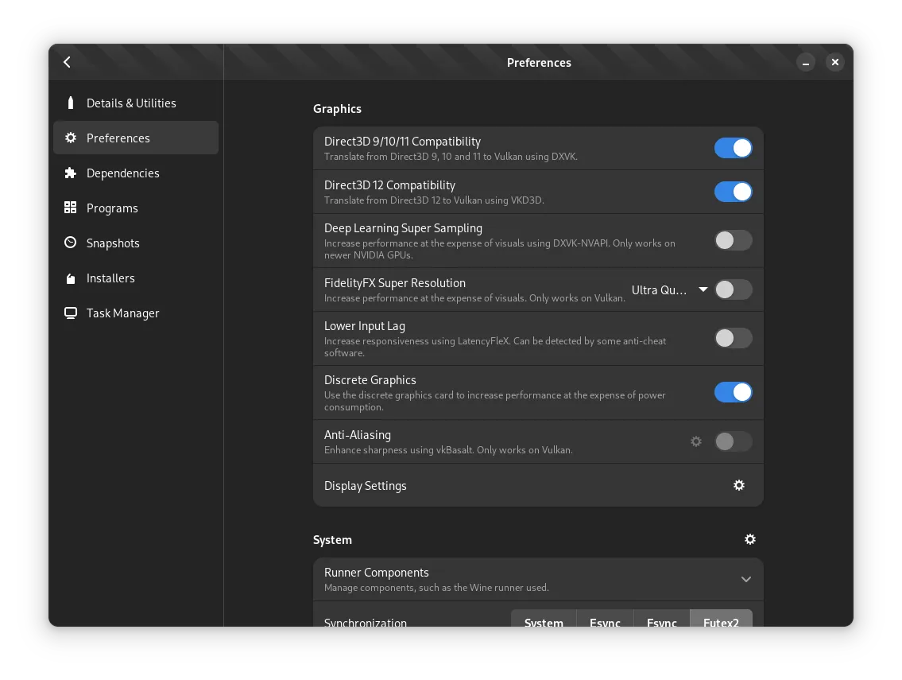Click the Installers bag icon
This screenshot has height=680, width=902.
pos(71,278)
